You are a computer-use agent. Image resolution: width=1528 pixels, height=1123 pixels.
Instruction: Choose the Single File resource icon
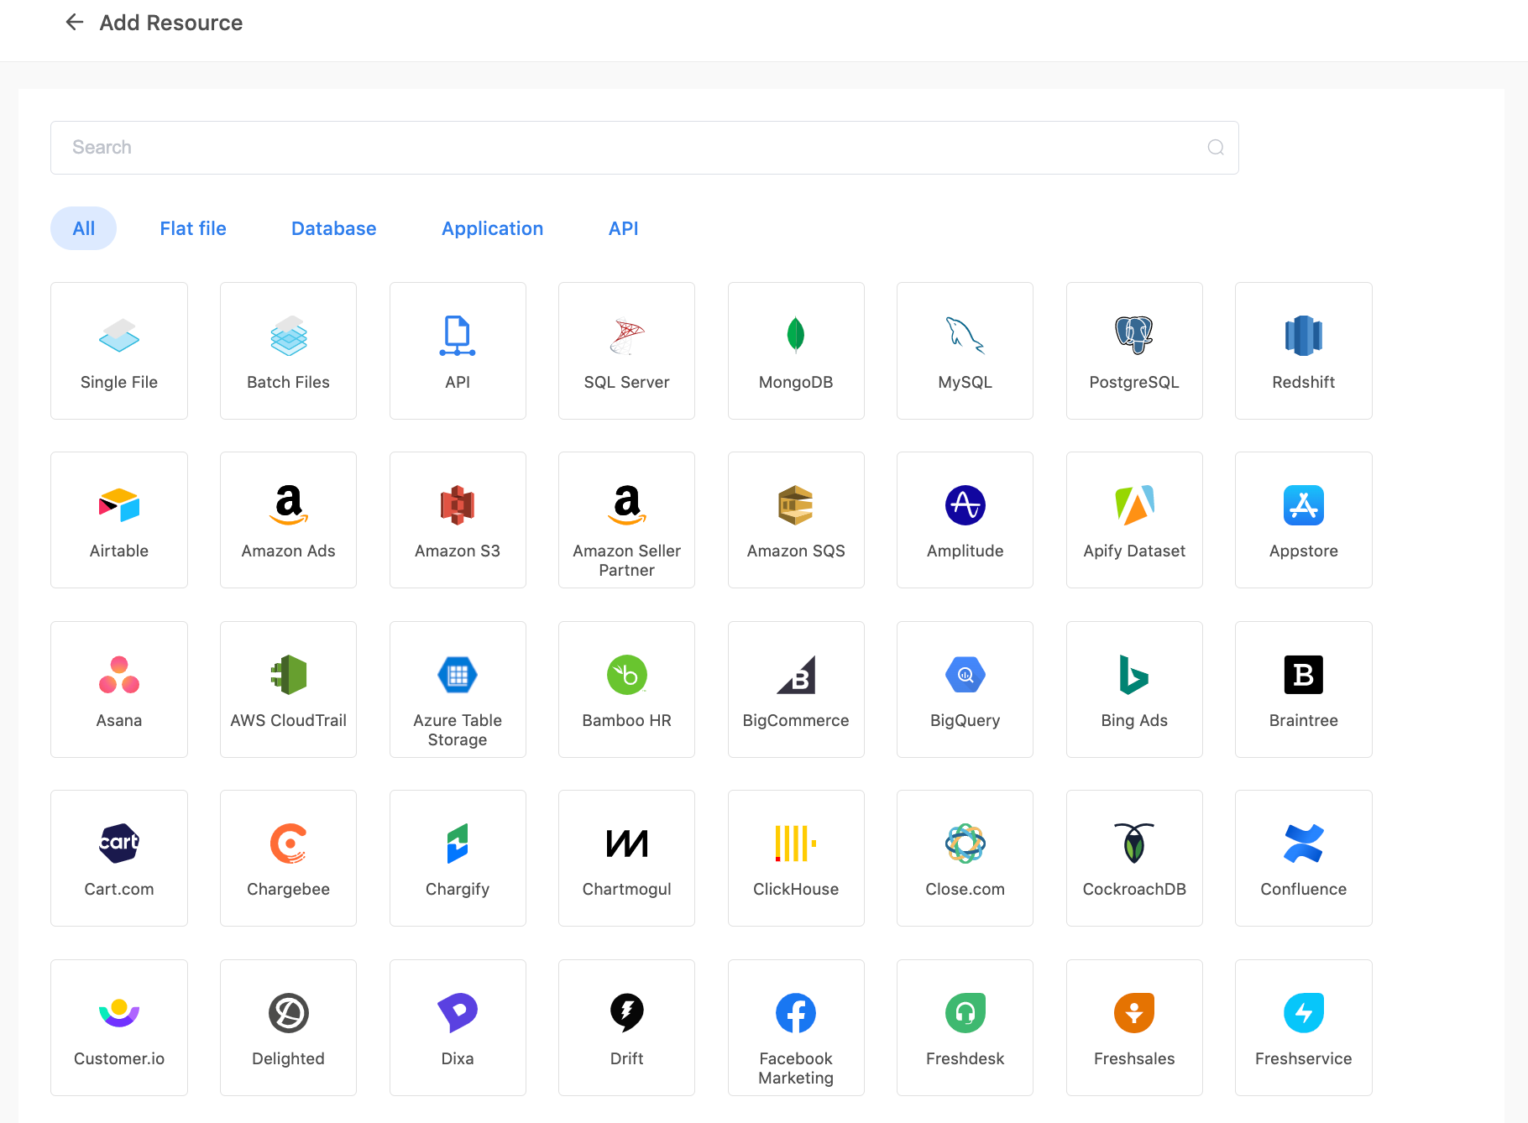(x=119, y=336)
